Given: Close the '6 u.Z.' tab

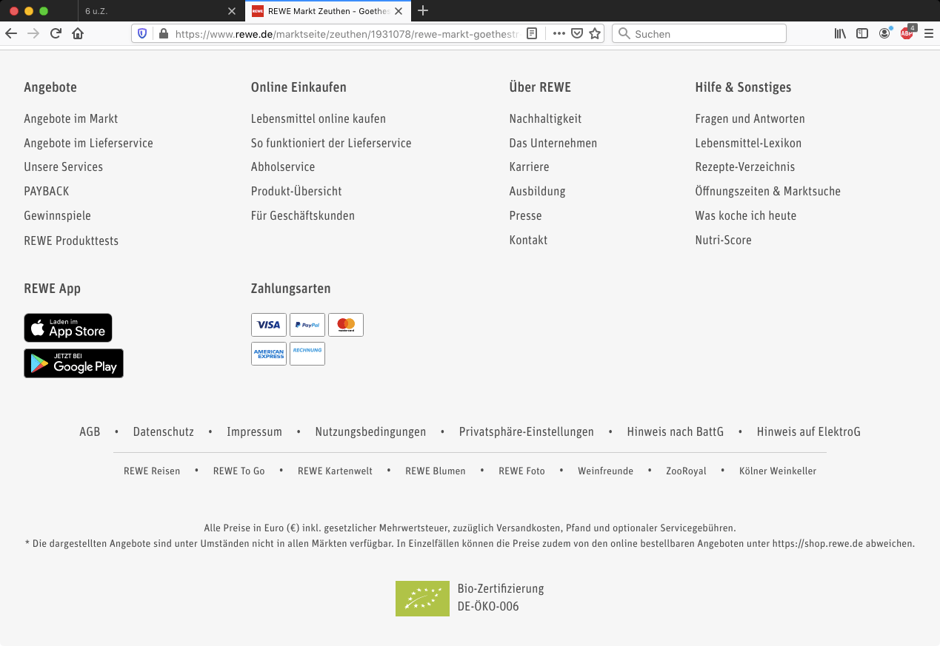Looking at the screenshot, I should click(232, 11).
